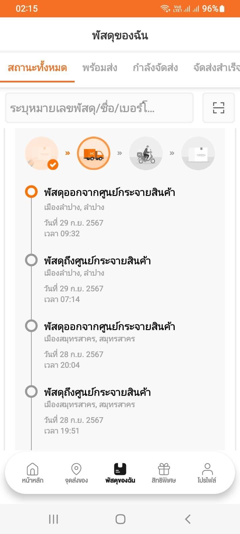This screenshot has height=534, width=240.
Task: Focus the parcel number search field
Action: 99,108
